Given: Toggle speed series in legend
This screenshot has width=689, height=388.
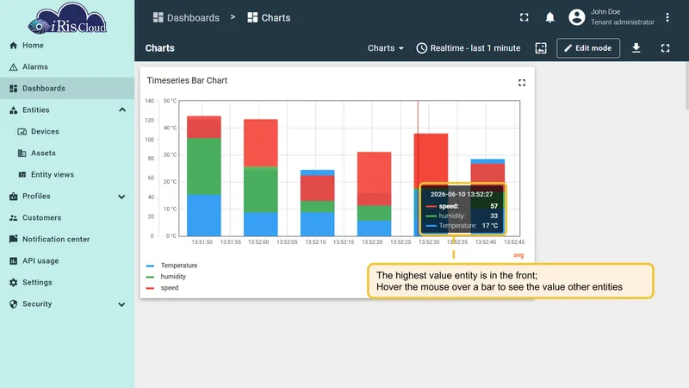Looking at the screenshot, I should (x=170, y=288).
